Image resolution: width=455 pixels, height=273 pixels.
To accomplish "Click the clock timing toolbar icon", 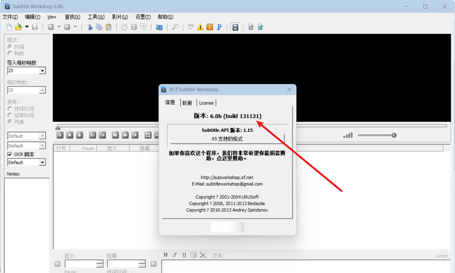I will click(x=124, y=27).
